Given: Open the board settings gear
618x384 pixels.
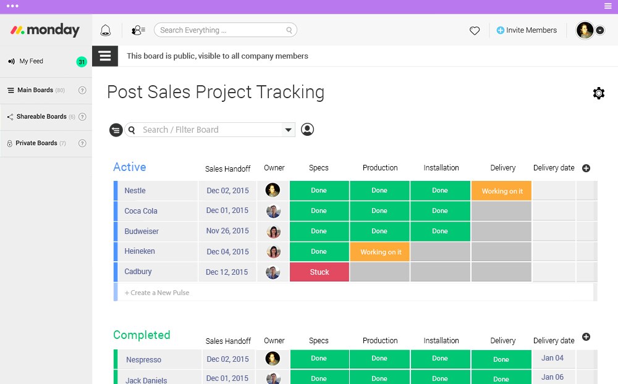Looking at the screenshot, I should [599, 93].
